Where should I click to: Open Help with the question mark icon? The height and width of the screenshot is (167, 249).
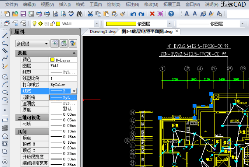pos(171,14)
